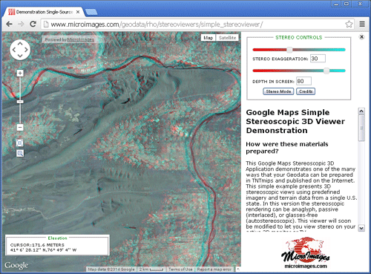Click the depth in screen slider handle
This screenshot has width=371, height=274.
click(x=326, y=71)
